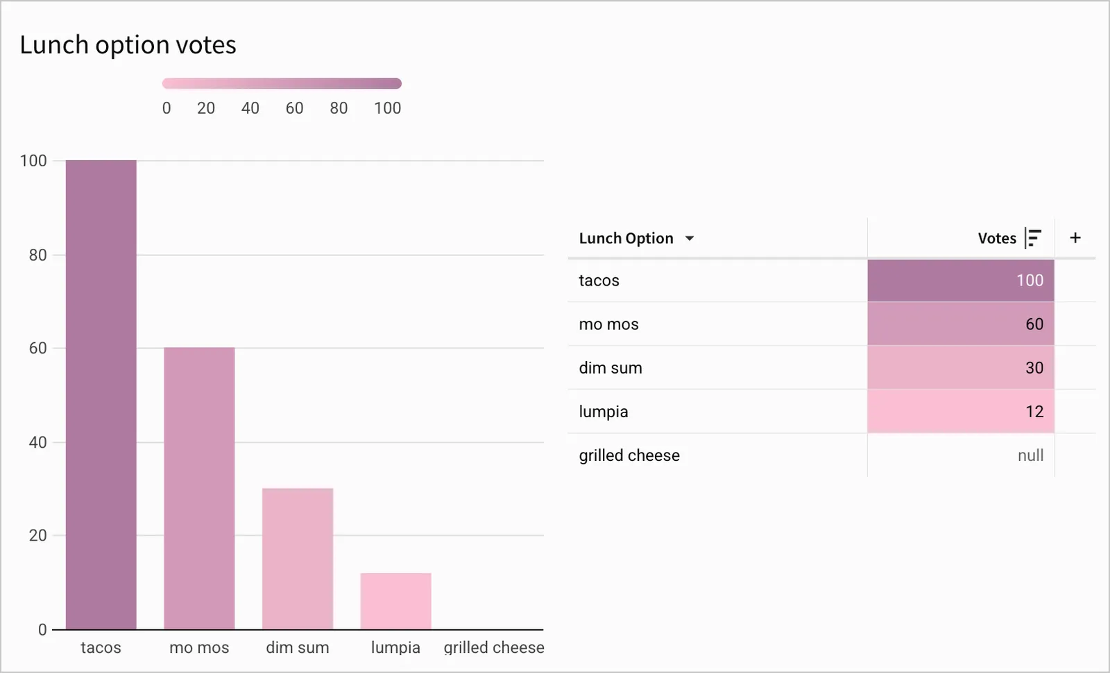Click the dim sum bar in chart
The image size is (1110, 673).
(298, 559)
